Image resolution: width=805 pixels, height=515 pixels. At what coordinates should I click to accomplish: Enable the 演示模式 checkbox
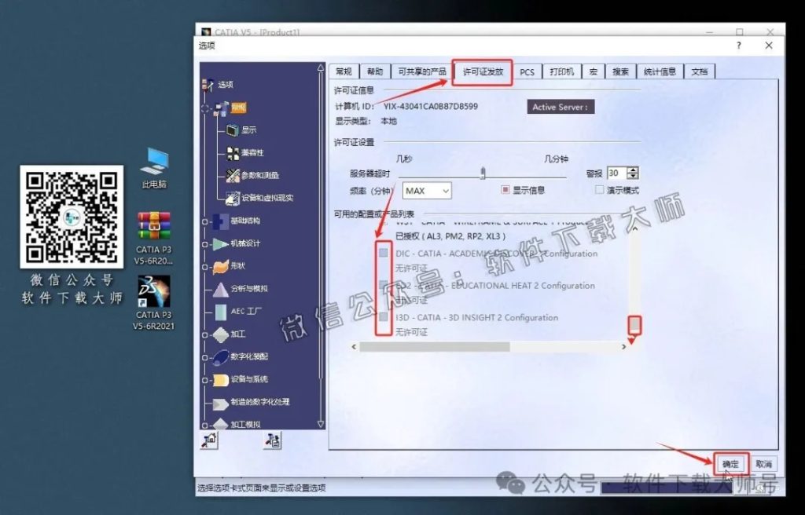[x=600, y=190]
